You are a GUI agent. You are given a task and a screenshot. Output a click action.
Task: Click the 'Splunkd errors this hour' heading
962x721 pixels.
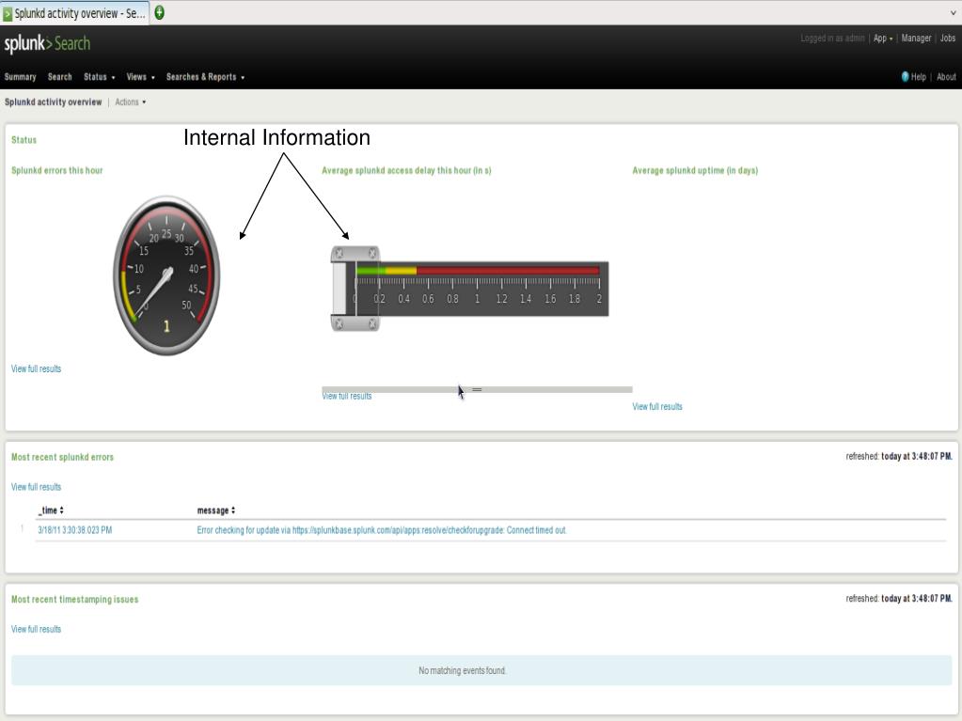[57, 170]
